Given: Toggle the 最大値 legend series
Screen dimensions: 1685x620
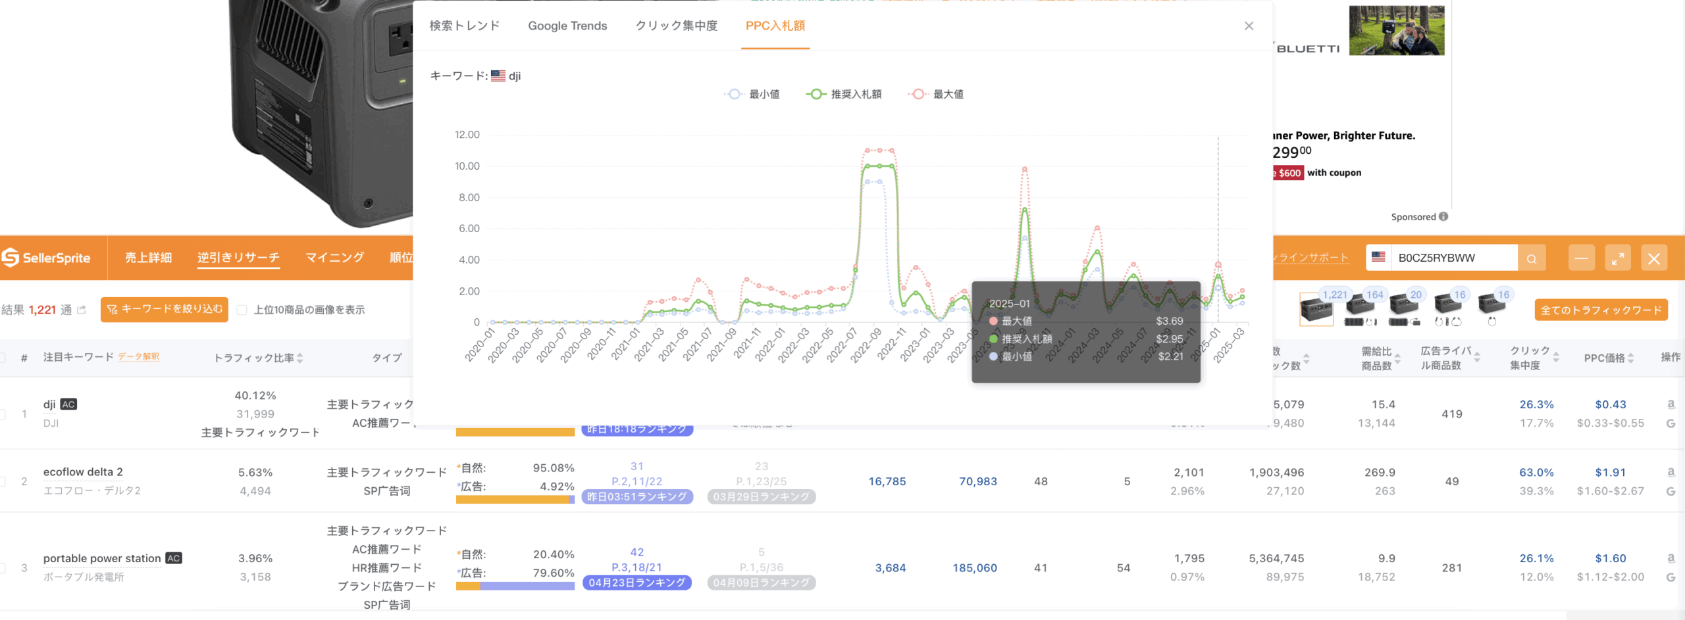Looking at the screenshot, I should 936,94.
